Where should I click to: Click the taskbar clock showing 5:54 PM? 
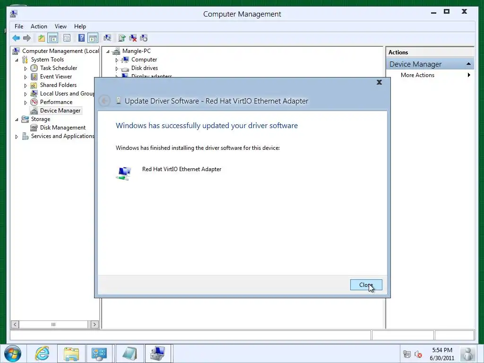tap(442, 354)
